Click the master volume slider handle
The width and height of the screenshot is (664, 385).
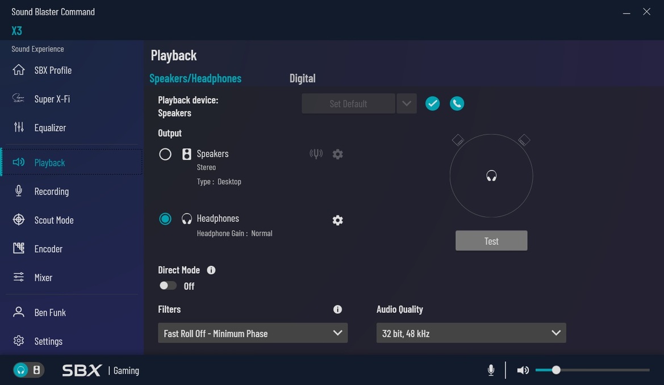coord(556,370)
